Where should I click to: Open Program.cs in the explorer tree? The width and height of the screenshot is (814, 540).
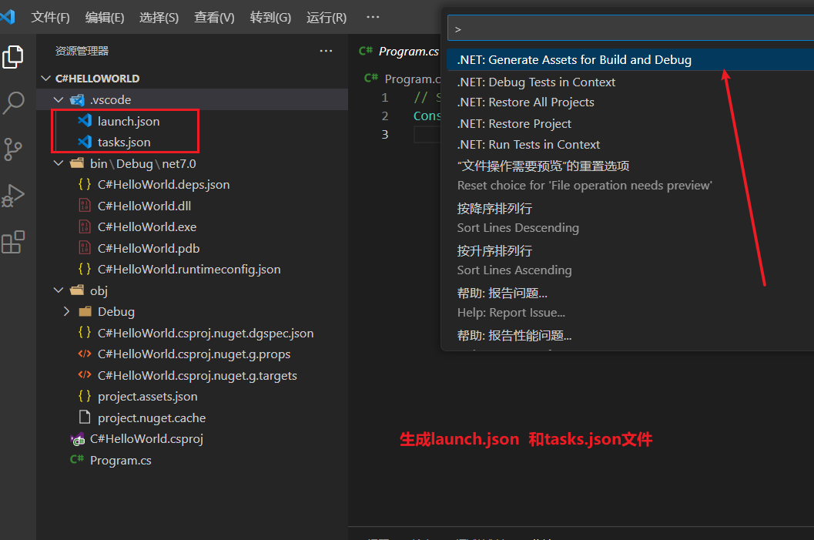point(120,460)
